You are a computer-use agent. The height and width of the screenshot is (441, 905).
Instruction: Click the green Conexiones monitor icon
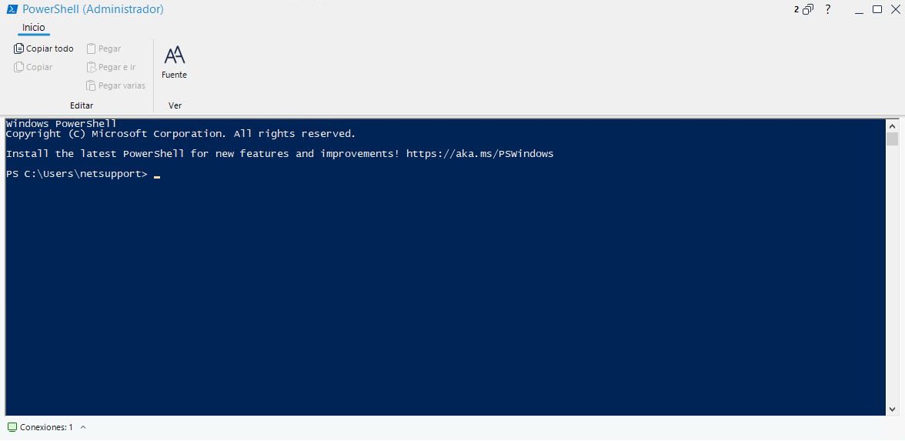pos(12,427)
